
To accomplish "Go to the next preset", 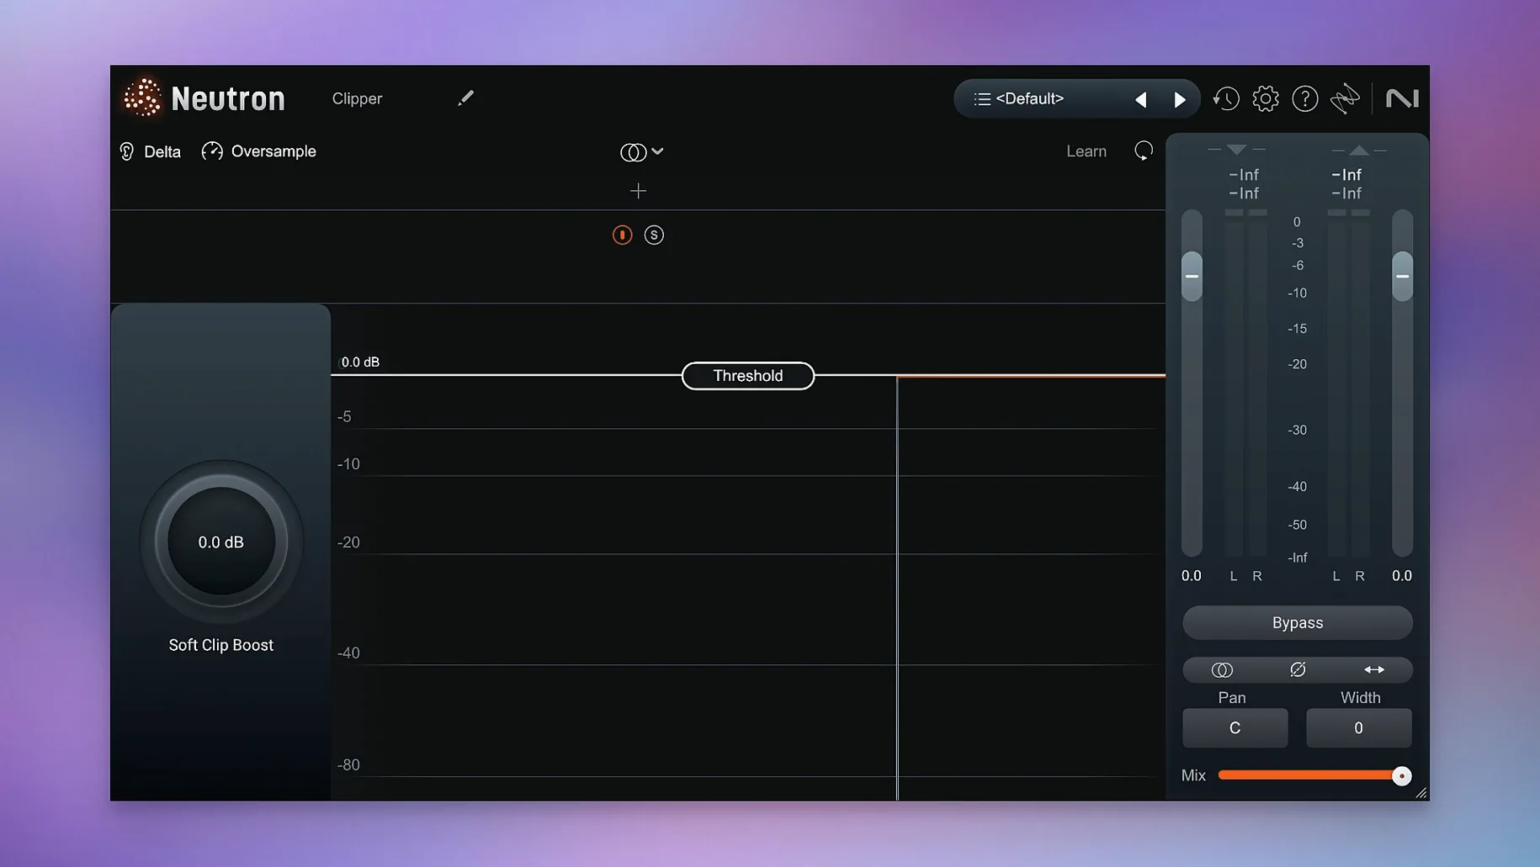I will [1180, 99].
